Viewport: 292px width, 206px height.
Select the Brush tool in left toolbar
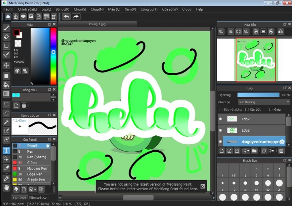coord(6,28)
